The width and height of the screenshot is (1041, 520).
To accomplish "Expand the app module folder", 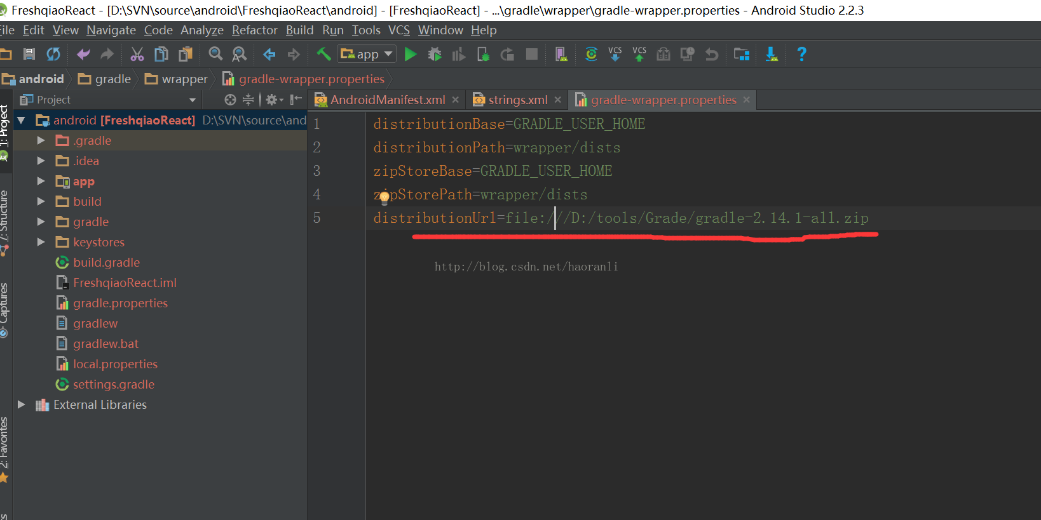I will tap(41, 181).
